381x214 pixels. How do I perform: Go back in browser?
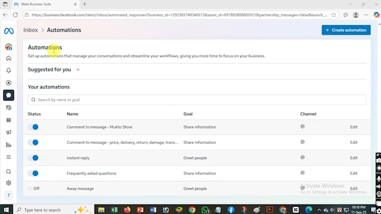click(5, 15)
